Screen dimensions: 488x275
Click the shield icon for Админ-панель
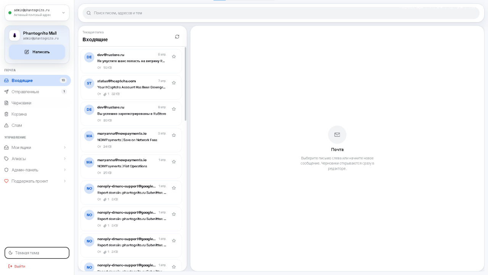[6, 170]
